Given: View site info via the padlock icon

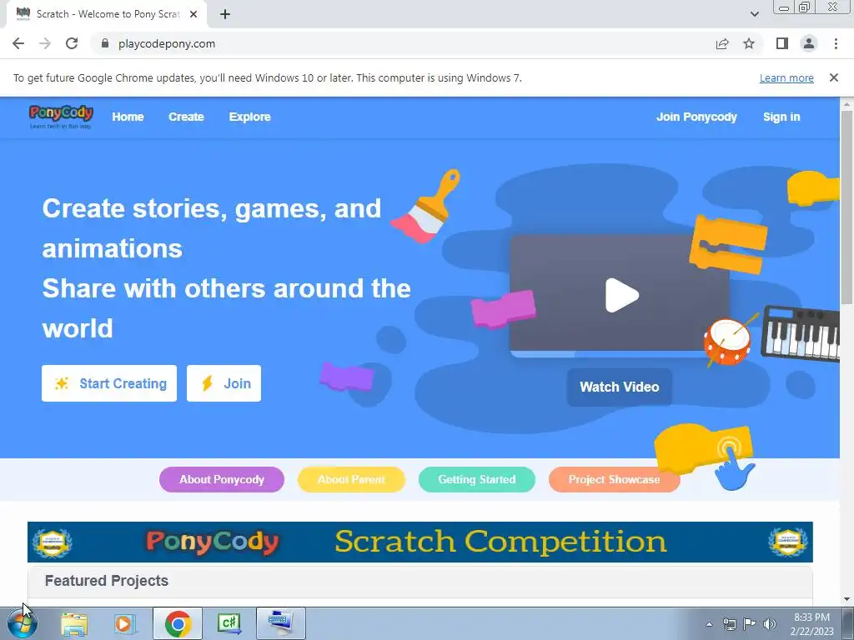Looking at the screenshot, I should 105,43.
